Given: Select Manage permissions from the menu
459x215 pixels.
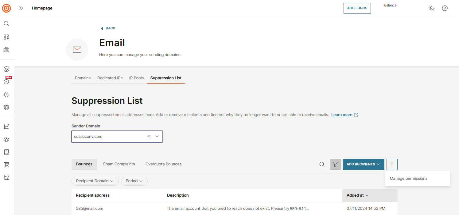Looking at the screenshot, I should pyautogui.click(x=408, y=178).
